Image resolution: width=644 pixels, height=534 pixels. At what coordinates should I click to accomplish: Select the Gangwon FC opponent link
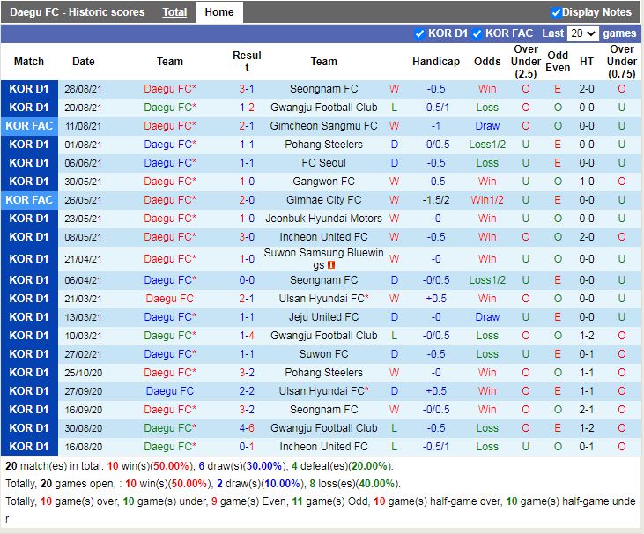point(323,182)
